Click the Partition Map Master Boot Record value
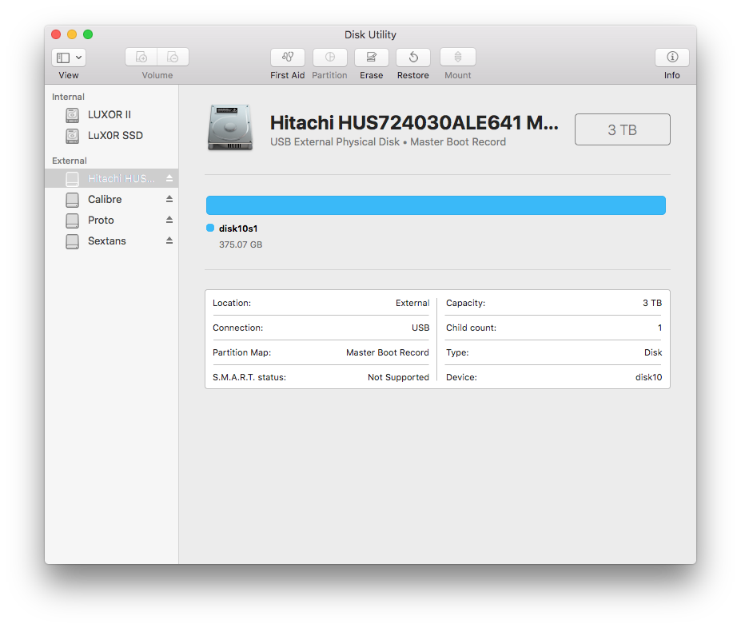Screen dimensions: 741x628 coord(388,352)
